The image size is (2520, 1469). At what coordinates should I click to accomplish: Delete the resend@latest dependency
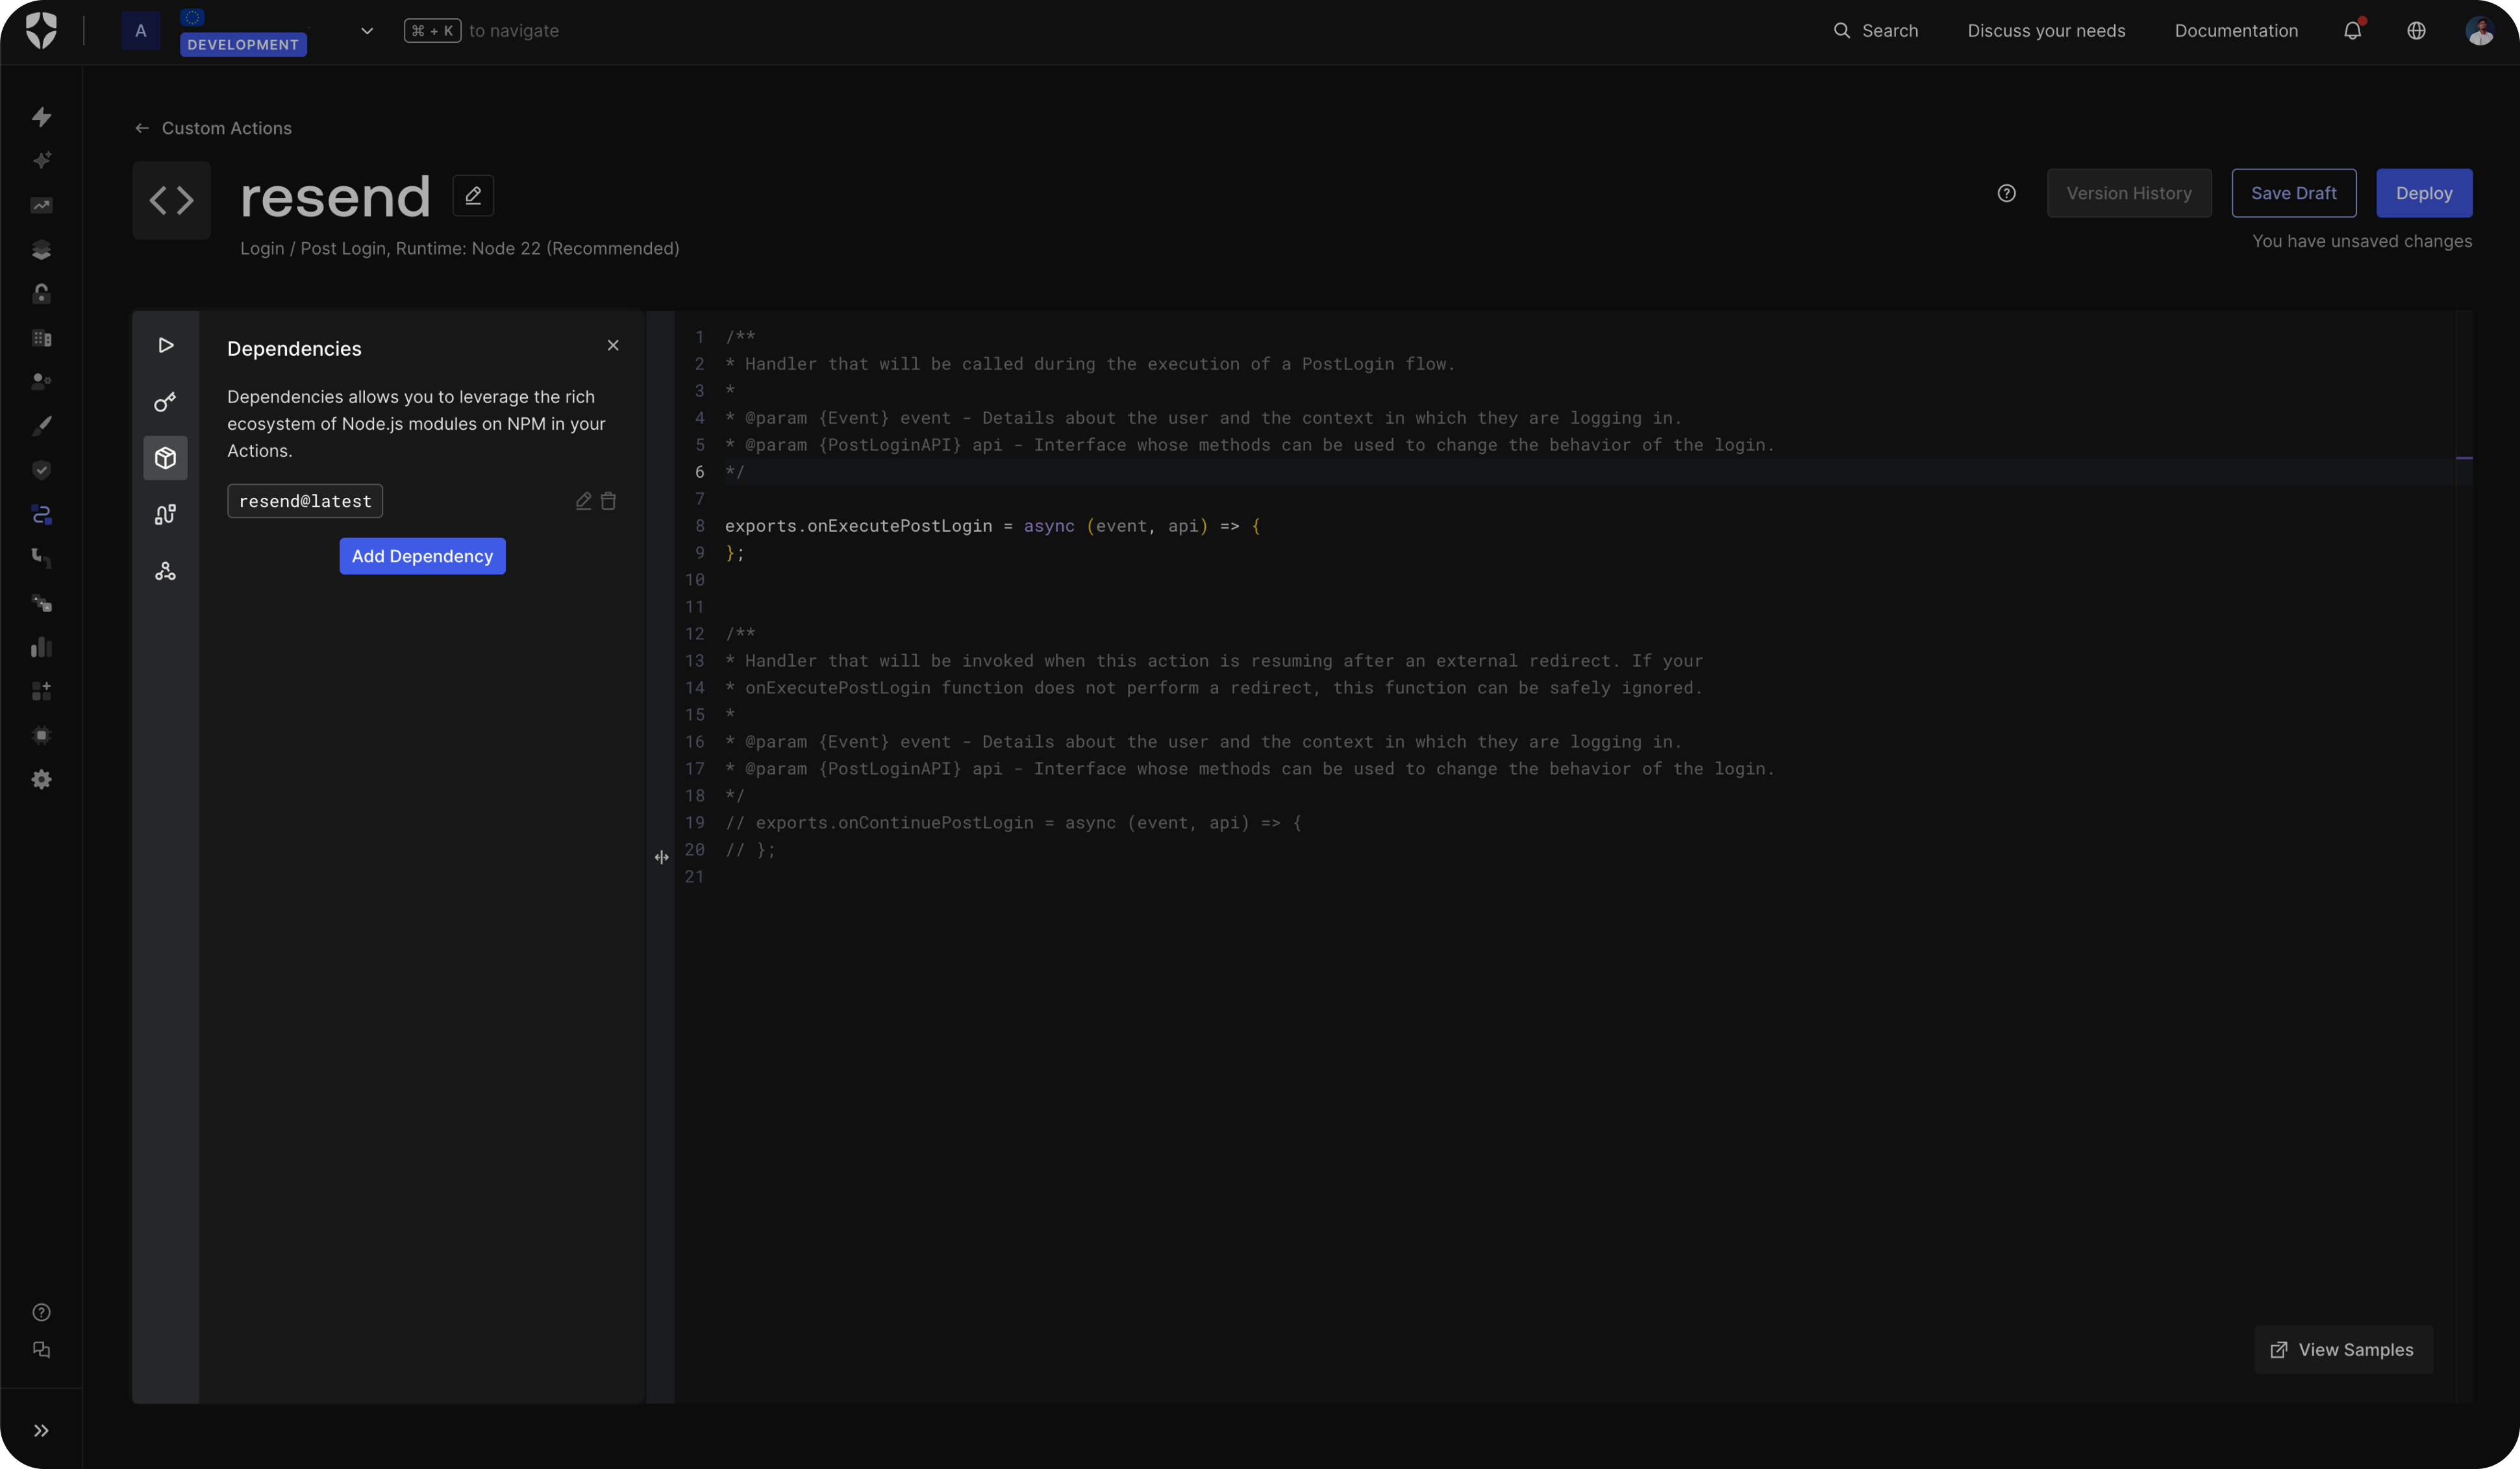point(608,501)
